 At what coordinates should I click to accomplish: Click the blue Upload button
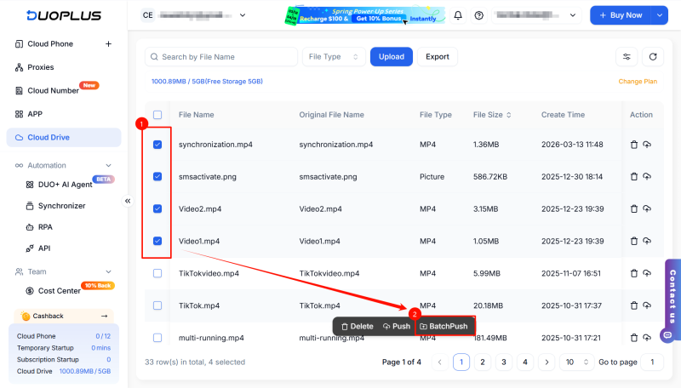(391, 57)
